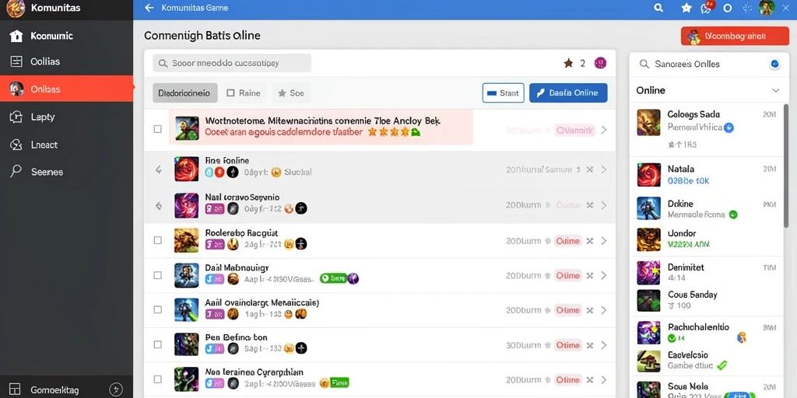Select the Lapty icon in the sidebar
The height and width of the screenshot is (398, 797).
click(x=16, y=117)
